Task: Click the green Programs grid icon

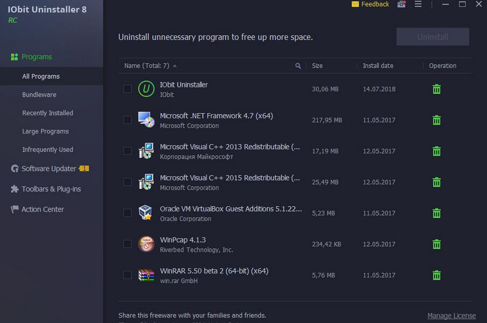Action: [15, 57]
